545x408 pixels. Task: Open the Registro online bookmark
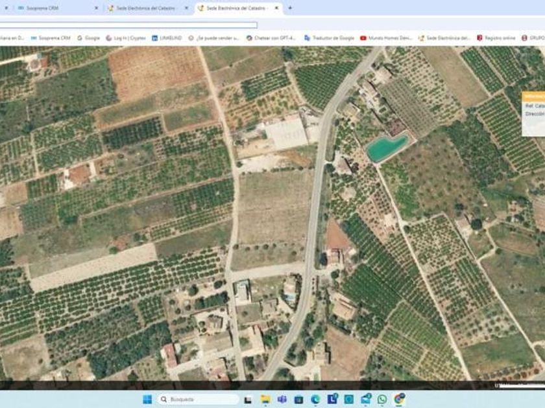tap(496, 38)
